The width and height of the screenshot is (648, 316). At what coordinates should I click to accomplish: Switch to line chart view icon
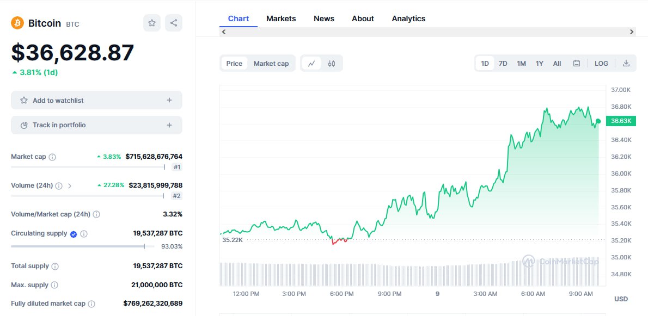(311, 64)
